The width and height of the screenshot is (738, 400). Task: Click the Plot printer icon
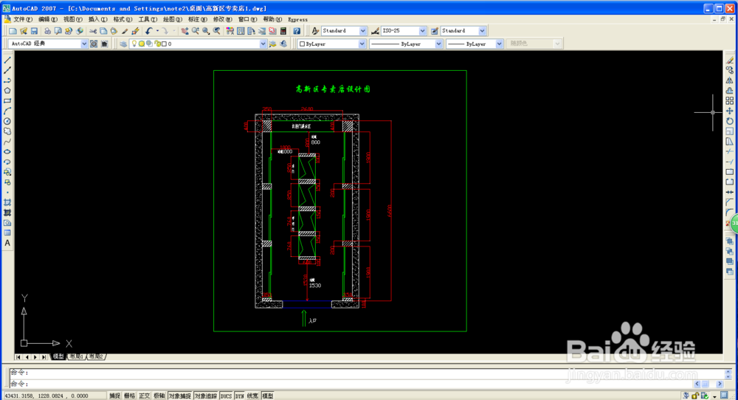[x=47, y=31]
